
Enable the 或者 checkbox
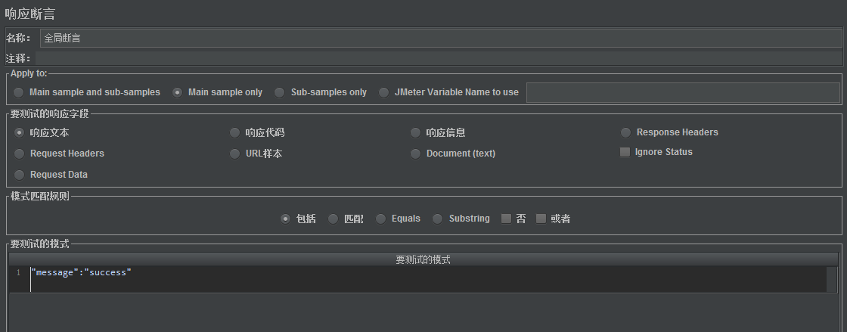coord(541,219)
